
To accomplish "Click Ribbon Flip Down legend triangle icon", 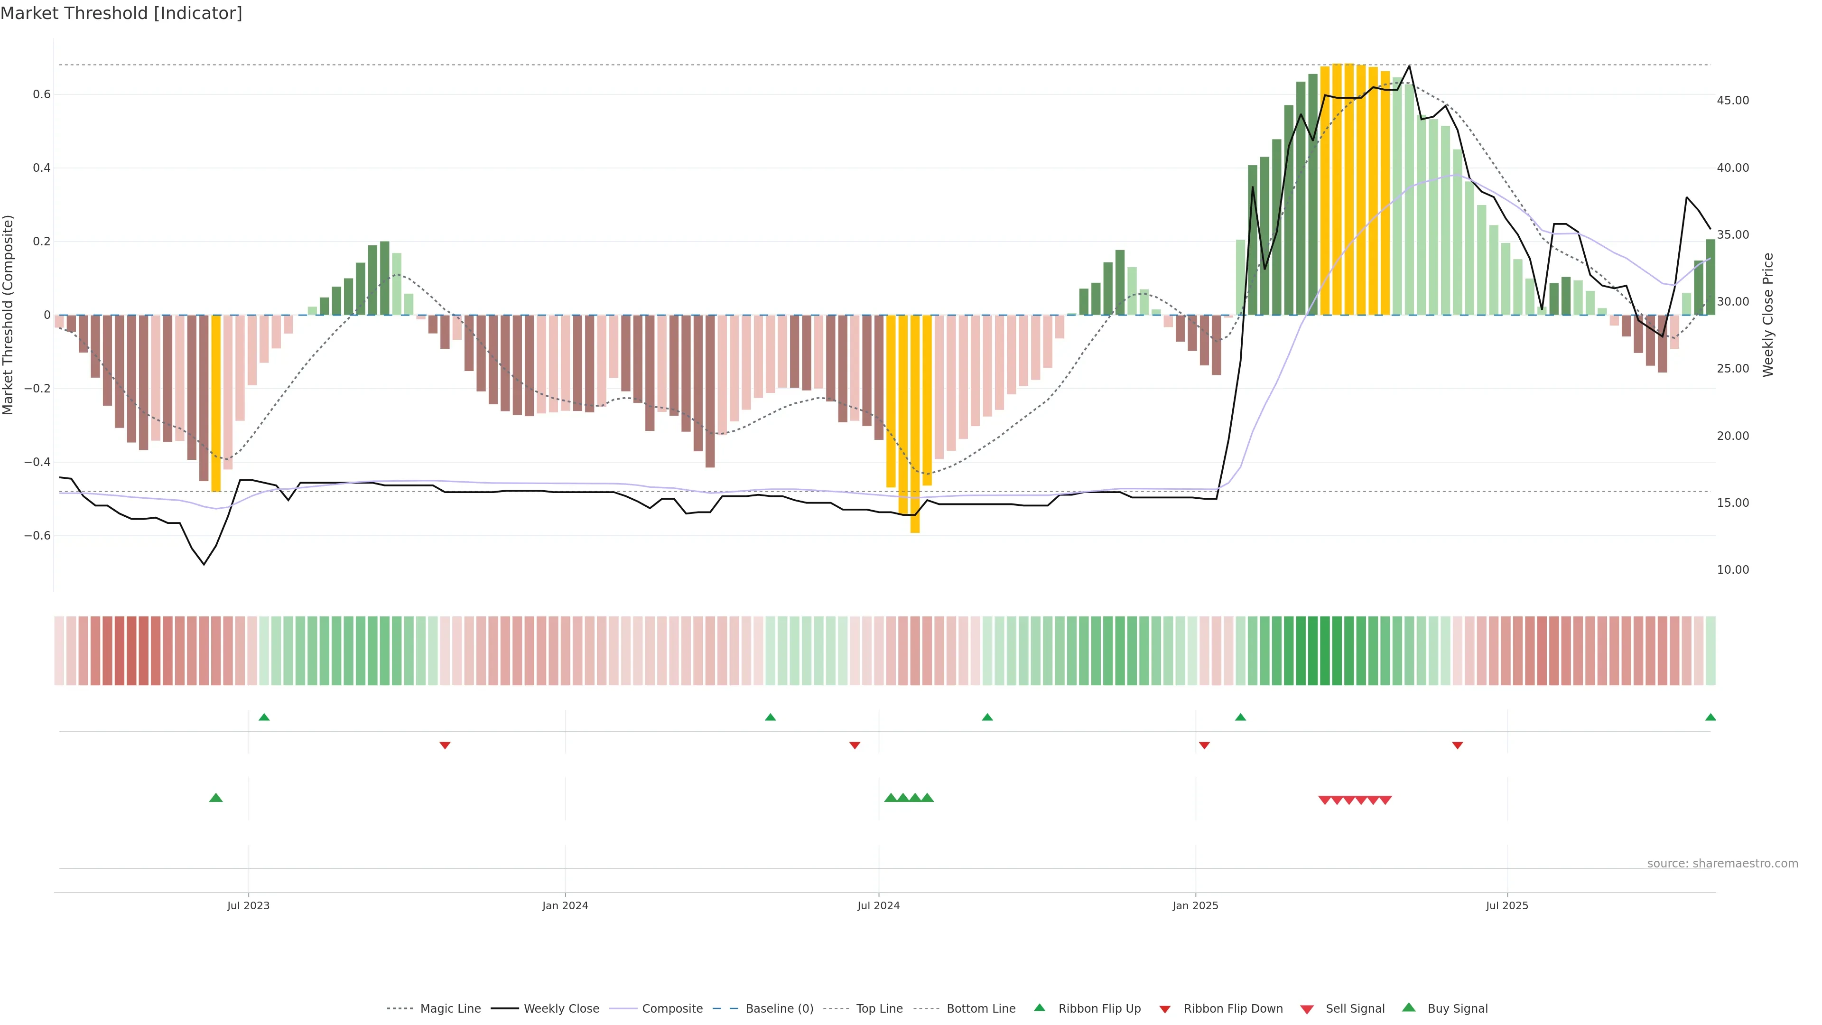I will [1165, 1009].
